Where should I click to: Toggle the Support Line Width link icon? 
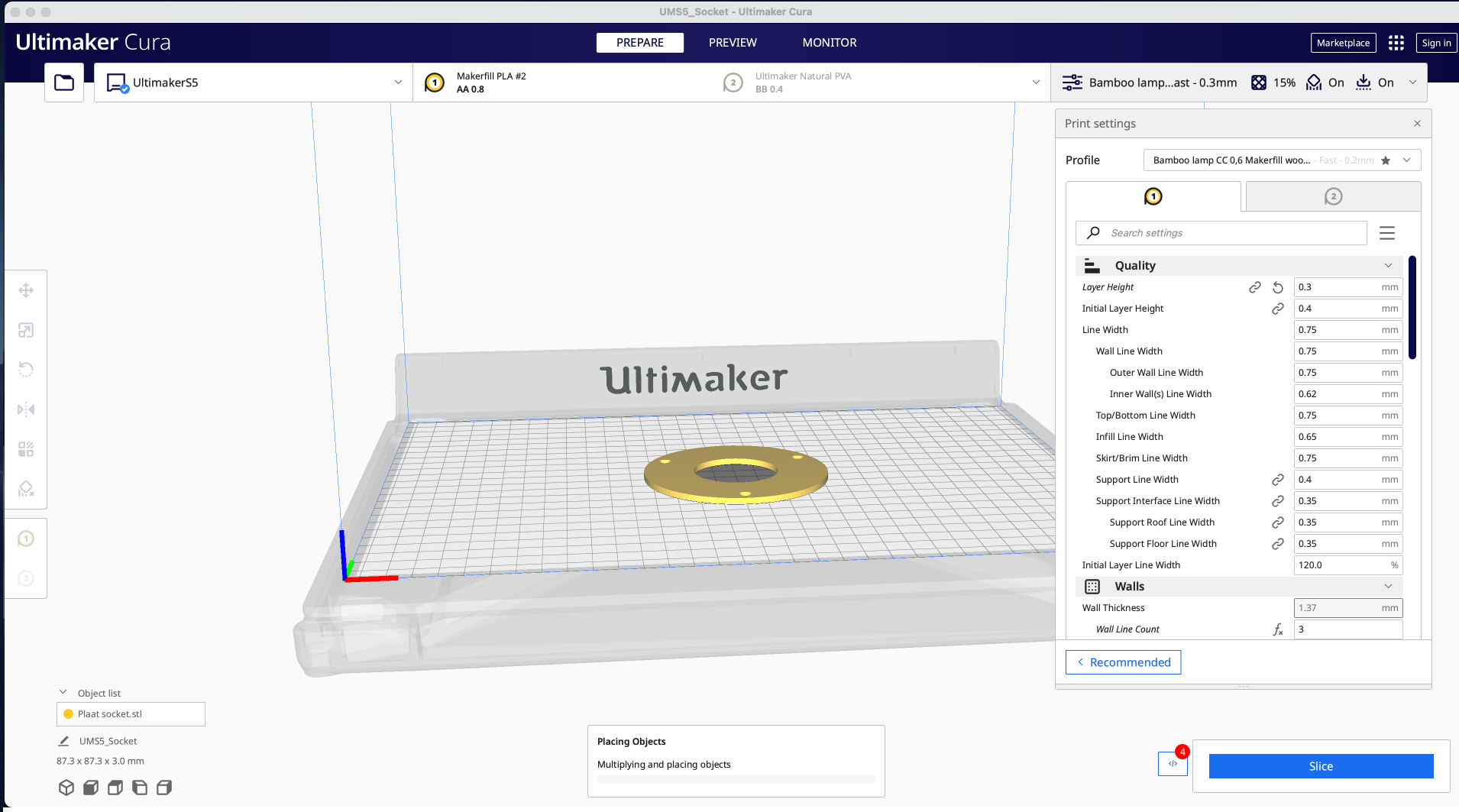[1278, 480]
